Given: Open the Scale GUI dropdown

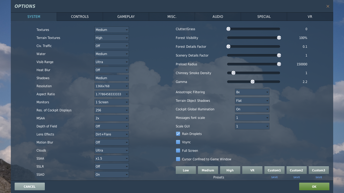Looking at the screenshot, I should (x=252, y=126).
